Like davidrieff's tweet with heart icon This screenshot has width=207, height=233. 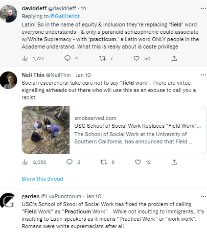coord(137,58)
